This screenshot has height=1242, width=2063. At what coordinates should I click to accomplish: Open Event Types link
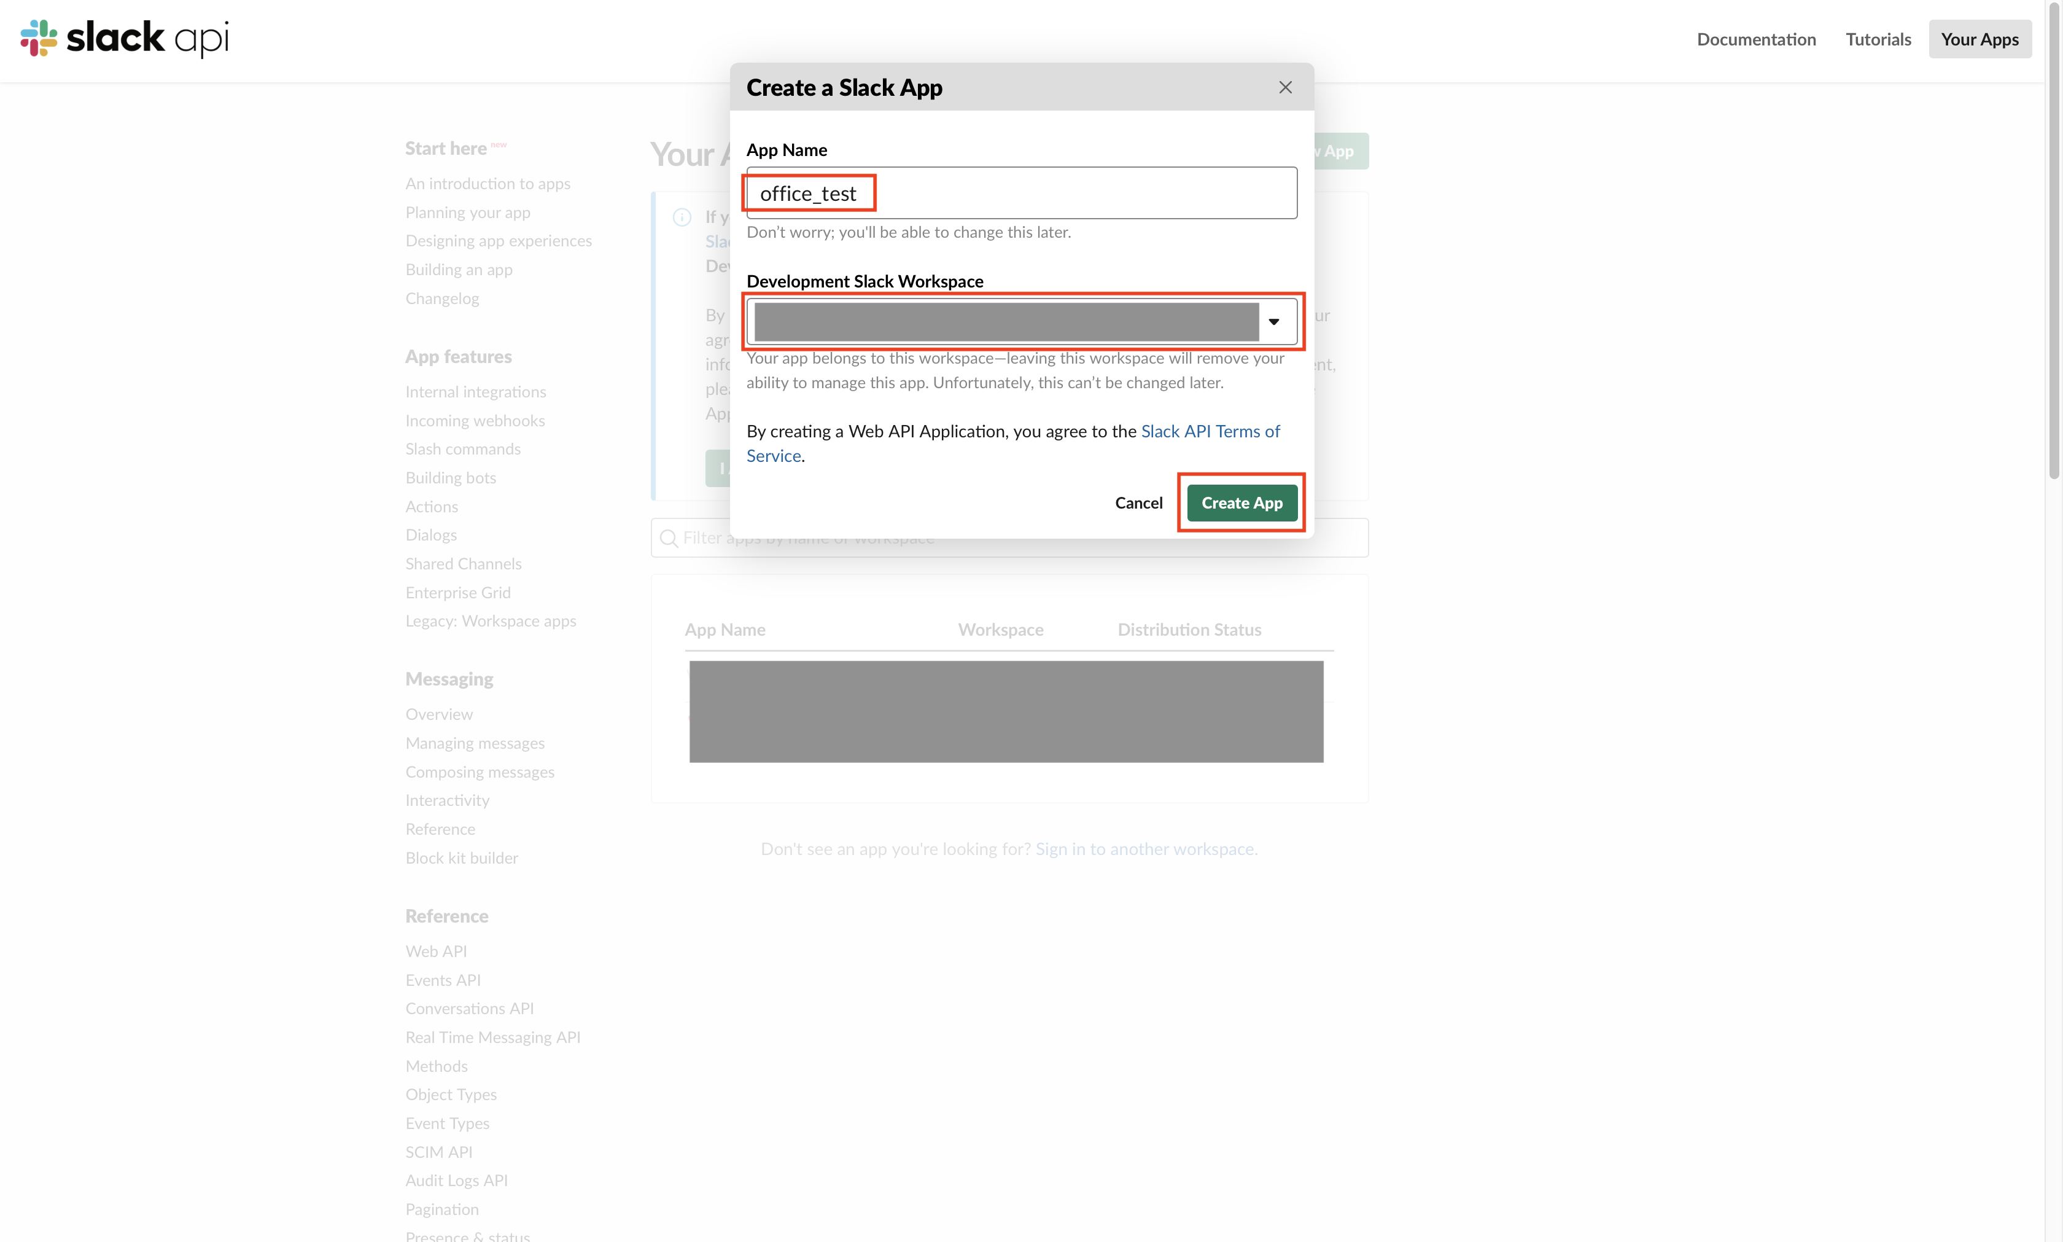click(447, 1124)
